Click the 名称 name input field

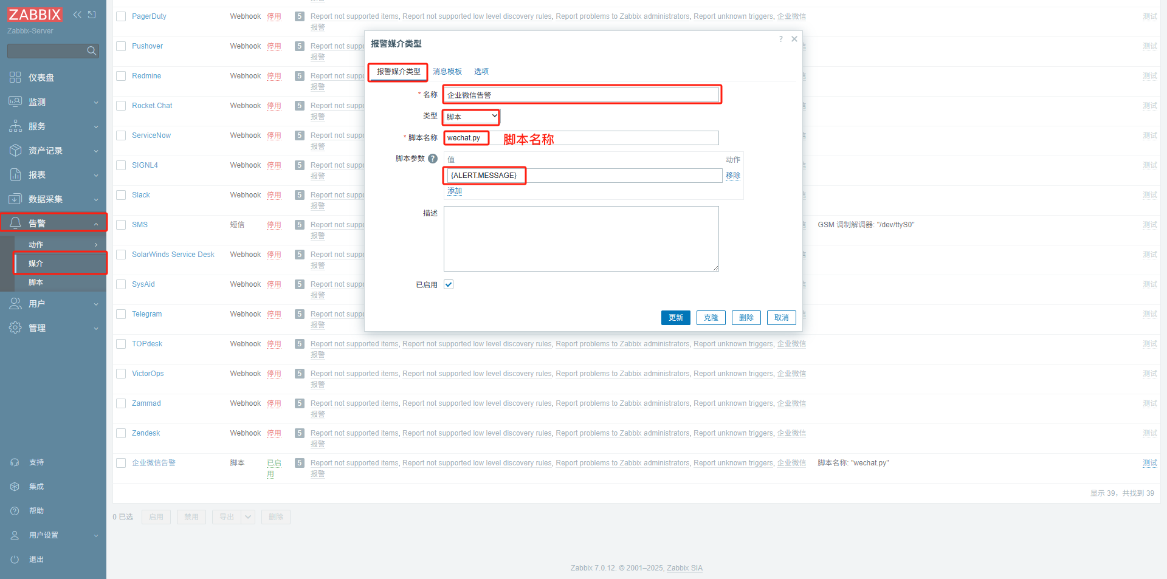coord(581,95)
